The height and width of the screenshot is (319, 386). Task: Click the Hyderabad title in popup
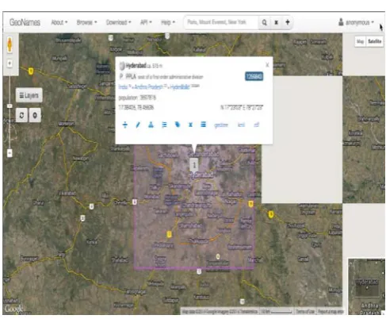[x=136, y=65]
